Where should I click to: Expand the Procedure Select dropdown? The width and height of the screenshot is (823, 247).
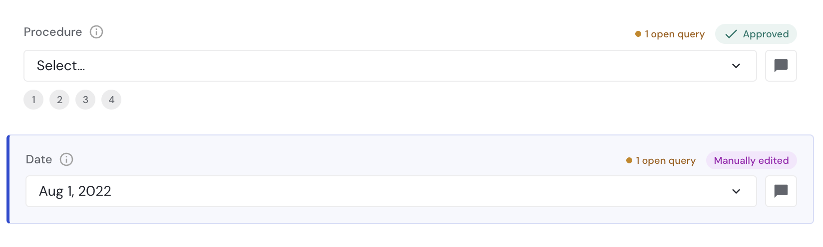pyautogui.click(x=390, y=66)
